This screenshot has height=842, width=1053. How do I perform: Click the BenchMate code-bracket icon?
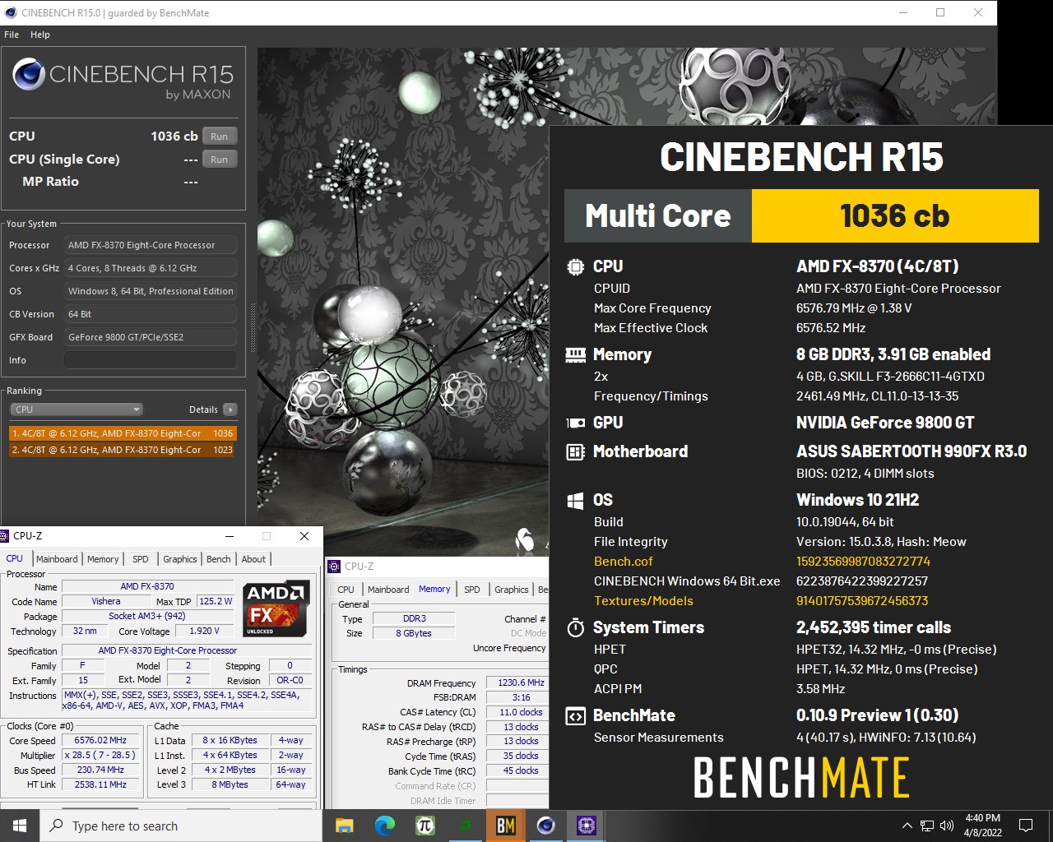[x=575, y=716]
